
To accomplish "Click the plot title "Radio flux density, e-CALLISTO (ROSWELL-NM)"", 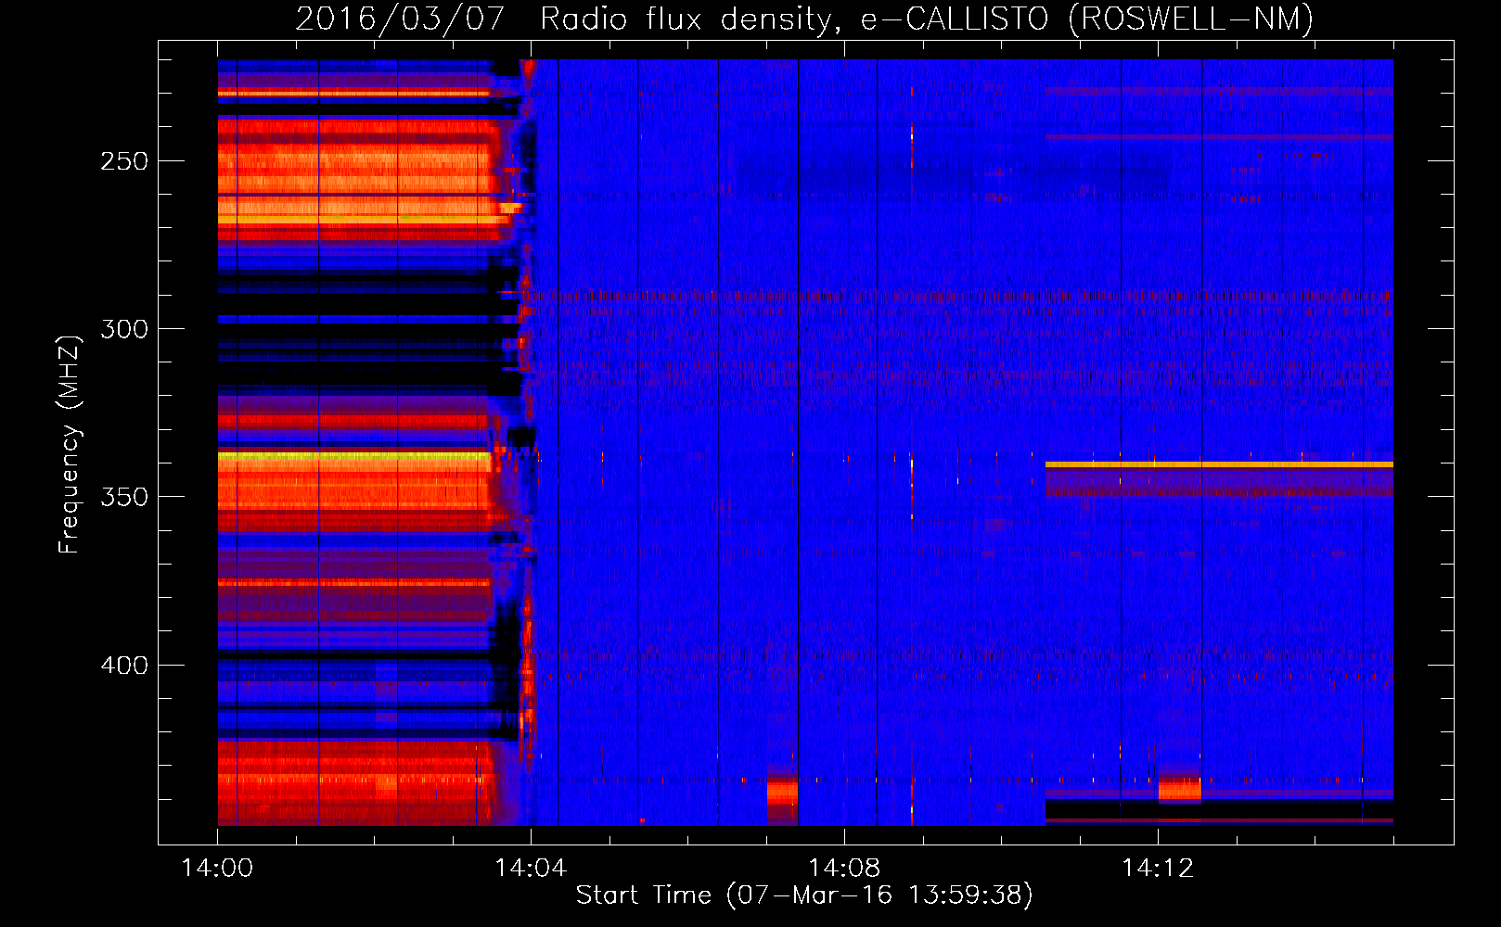I will [927, 19].
